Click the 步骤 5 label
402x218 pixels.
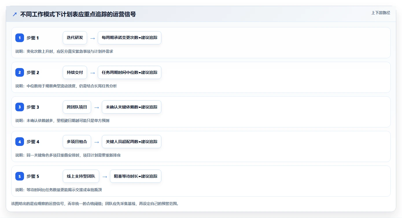[33, 176]
